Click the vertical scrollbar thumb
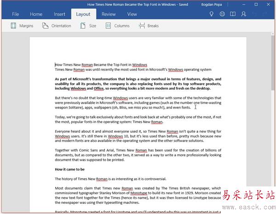 [x=273, y=62]
